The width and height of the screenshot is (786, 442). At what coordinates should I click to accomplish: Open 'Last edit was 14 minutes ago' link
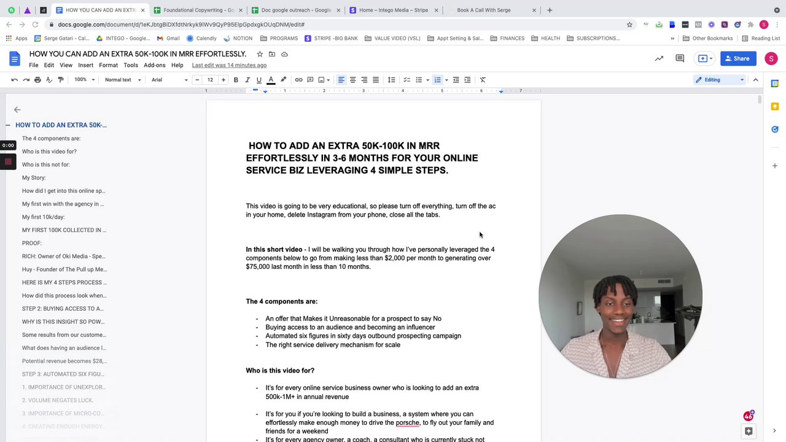pyautogui.click(x=229, y=65)
